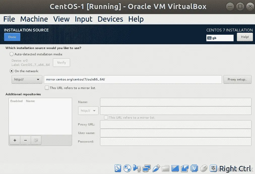This screenshot has height=174, width=255.
Task: Open the File menu
Action: 9,19
